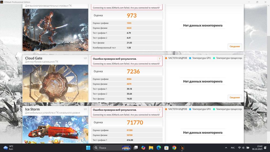Click the Wi-Fi network tray icon
The height and width of the screenshot is (152, 270).
point(239,148)
